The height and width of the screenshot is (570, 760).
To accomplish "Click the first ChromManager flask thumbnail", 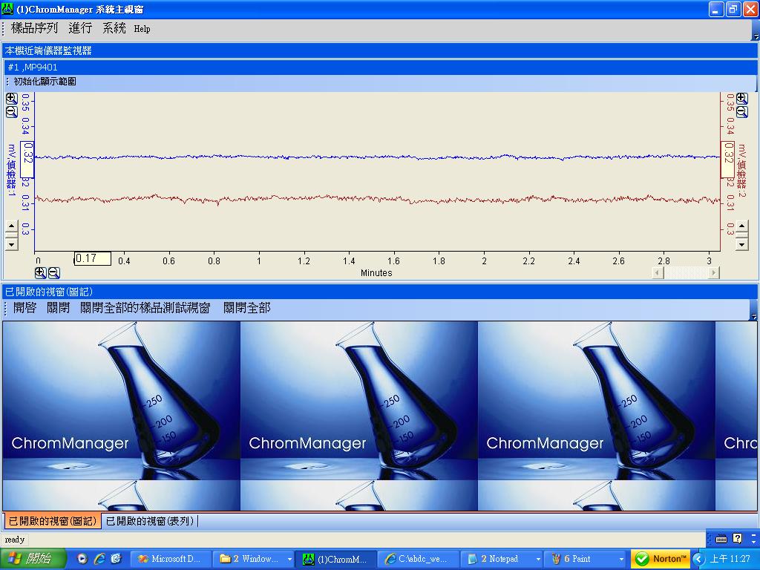I will (122, 400).
